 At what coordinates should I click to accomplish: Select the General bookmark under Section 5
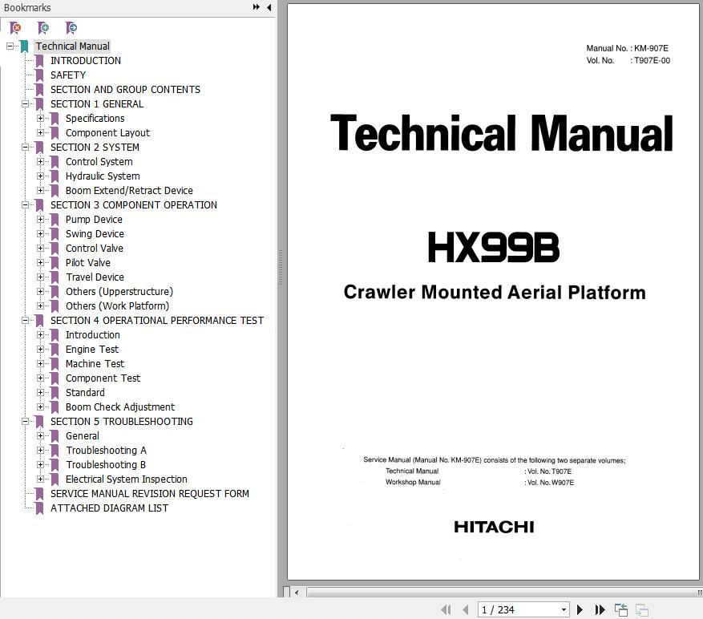(83, 436)
